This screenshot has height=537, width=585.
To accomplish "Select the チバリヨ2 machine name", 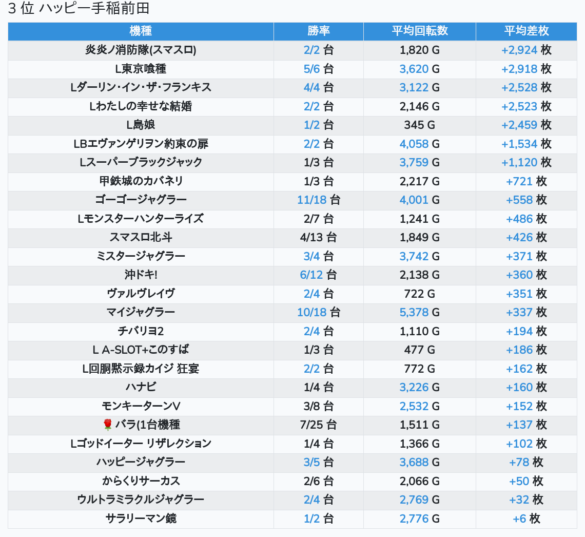I will point(141,331).
